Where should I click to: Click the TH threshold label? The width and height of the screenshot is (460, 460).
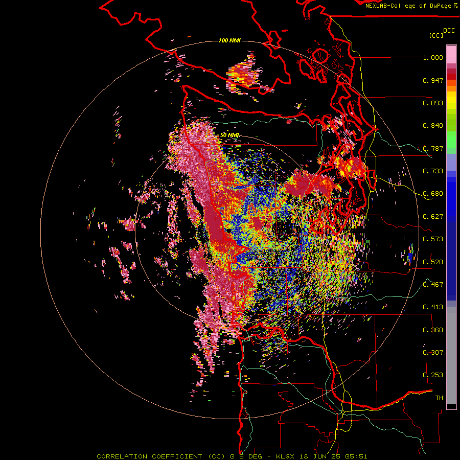tap(439, 398)
